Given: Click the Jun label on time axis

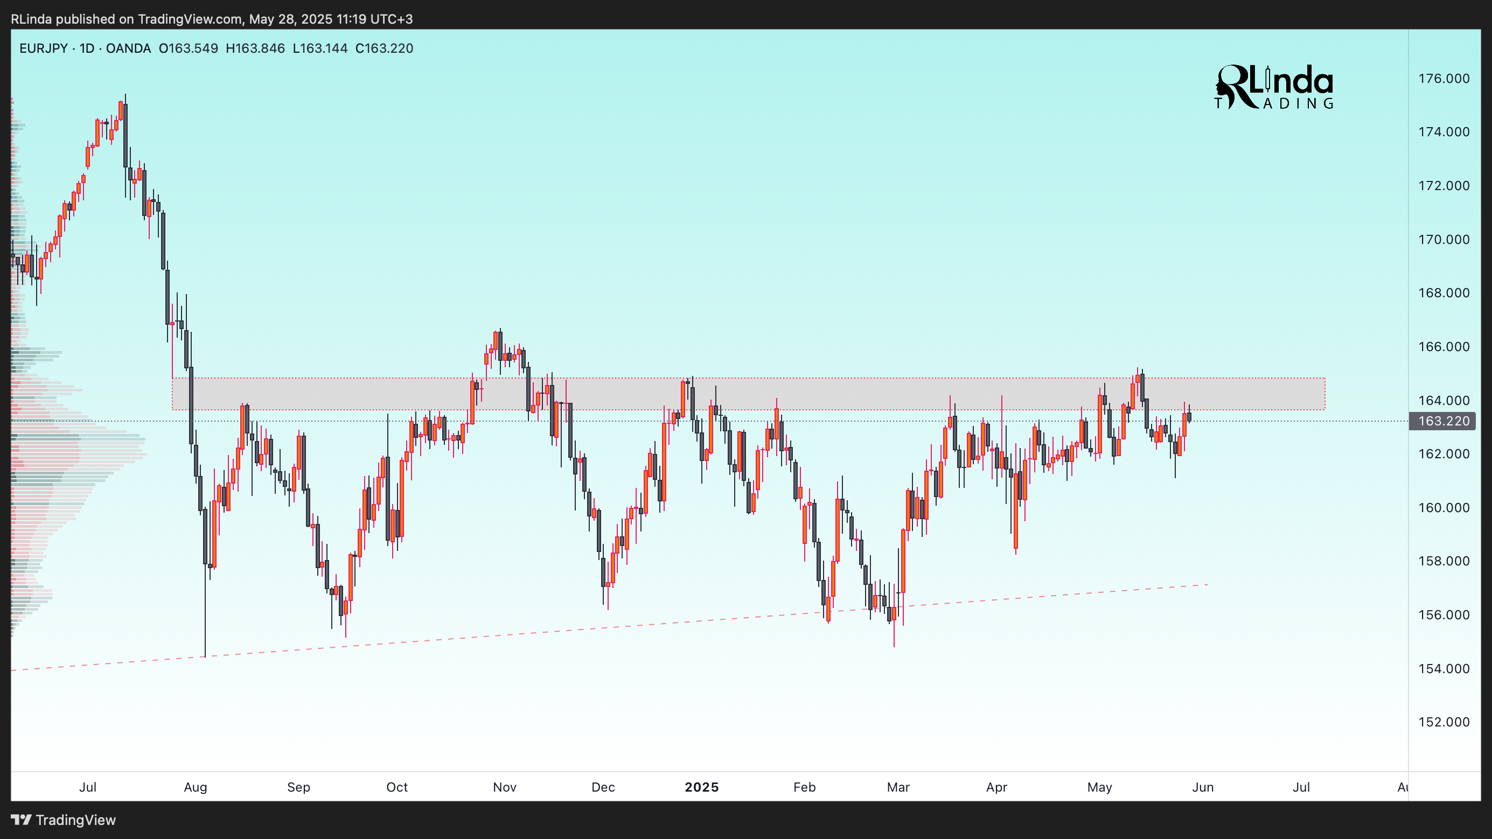Looking at the screenshot, I should (1203, 787).
